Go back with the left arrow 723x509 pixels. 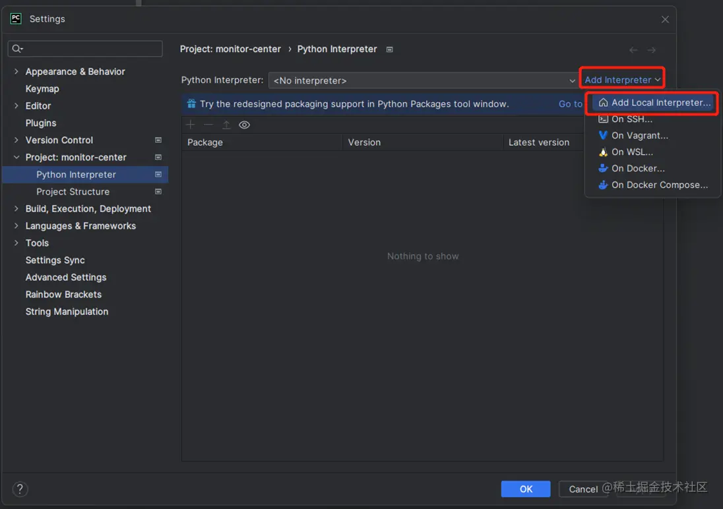pos(633,50)
